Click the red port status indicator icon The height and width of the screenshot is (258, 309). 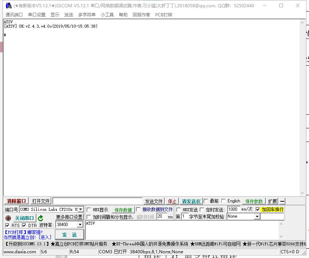point(8,218)
